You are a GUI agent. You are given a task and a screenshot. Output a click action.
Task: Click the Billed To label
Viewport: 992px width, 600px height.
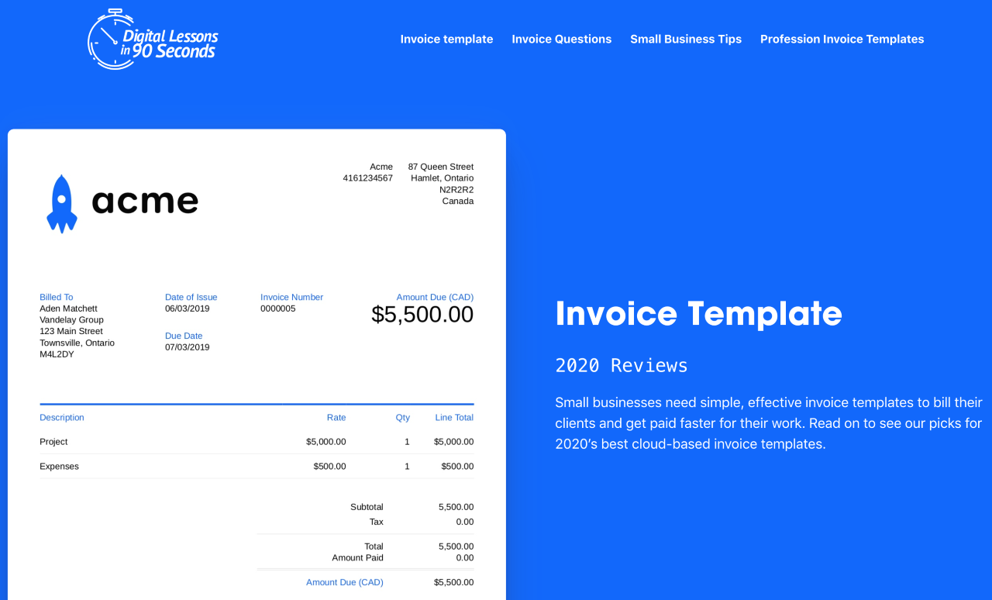(x=57, y=297)
